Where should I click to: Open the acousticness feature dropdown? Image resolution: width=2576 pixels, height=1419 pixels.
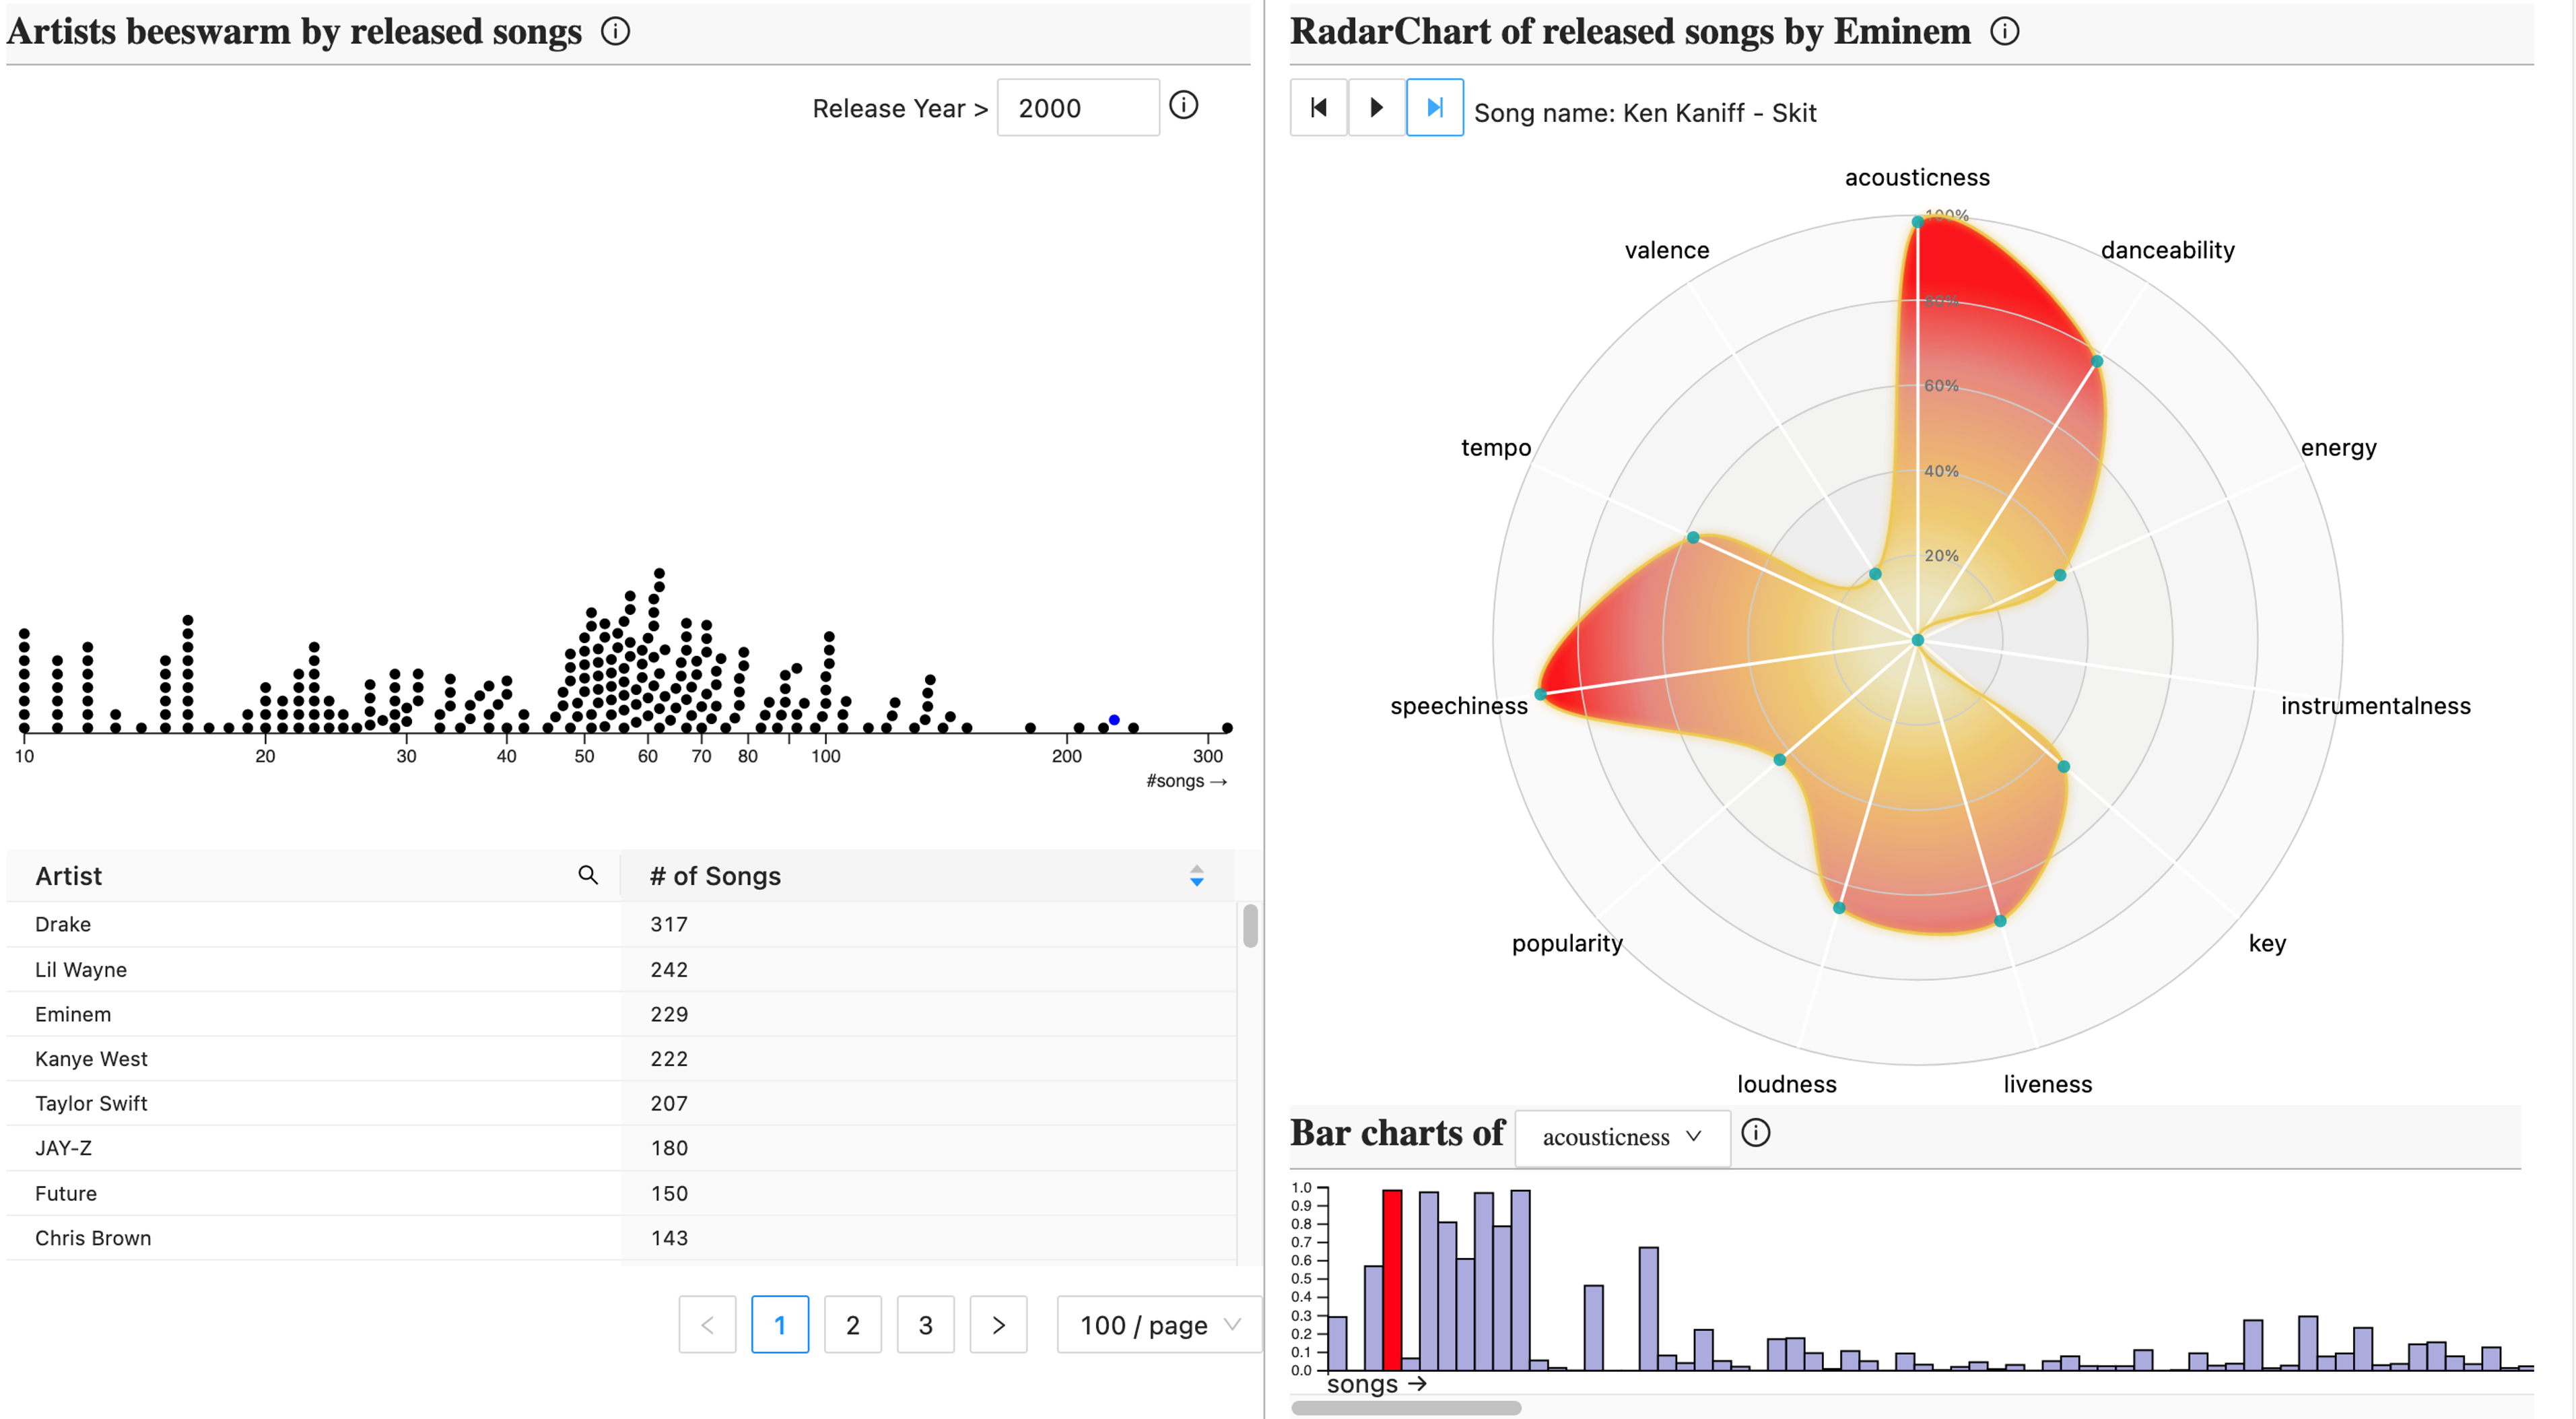tap(1621, 1137)
